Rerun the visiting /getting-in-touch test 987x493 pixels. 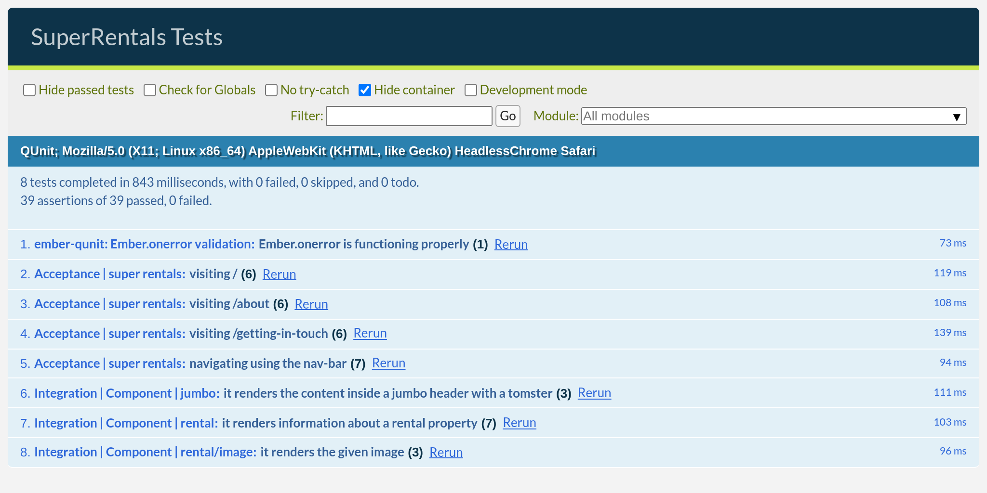click(x=370, y=334)
